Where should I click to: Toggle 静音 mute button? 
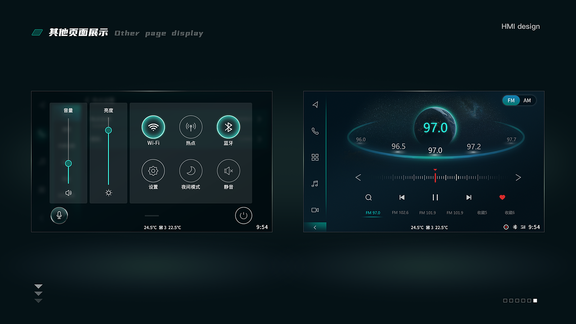229,171
